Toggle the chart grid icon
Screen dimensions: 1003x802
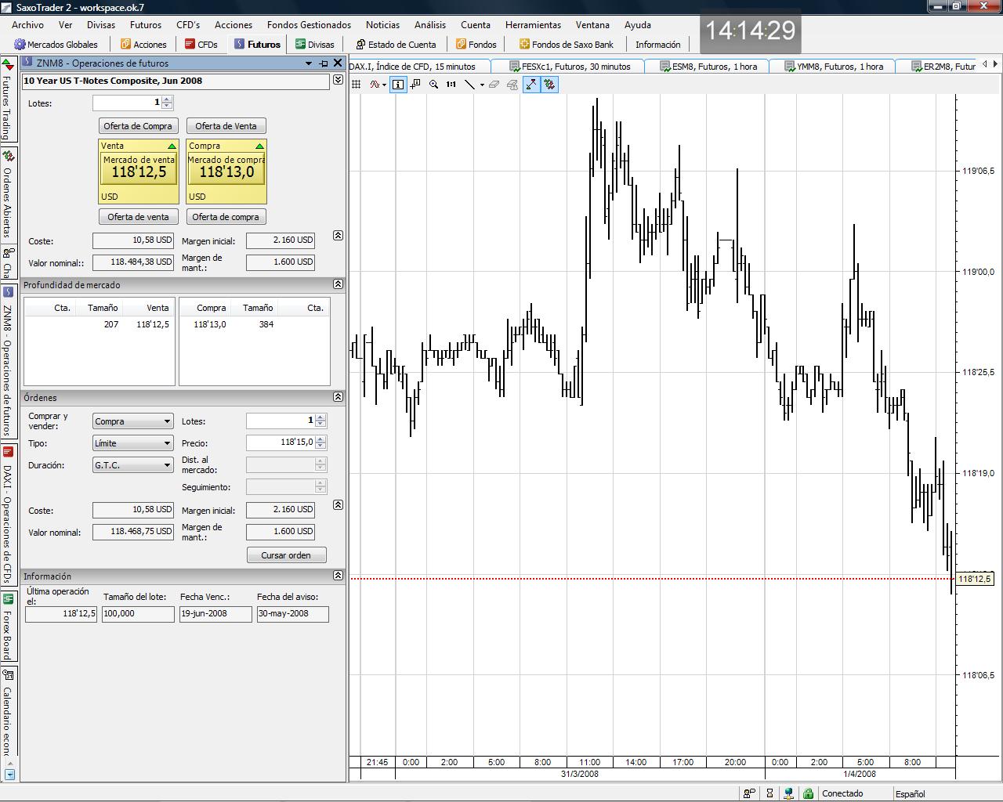click(x=357, y=85)
